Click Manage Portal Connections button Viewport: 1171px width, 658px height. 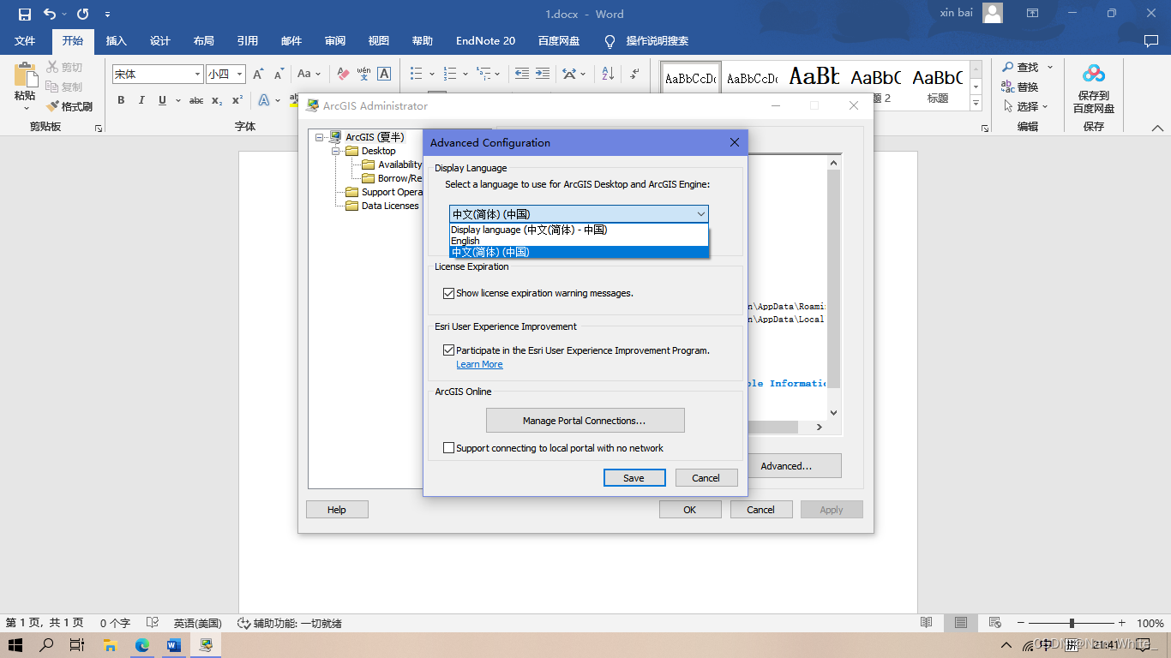click(x=585, y=421)
